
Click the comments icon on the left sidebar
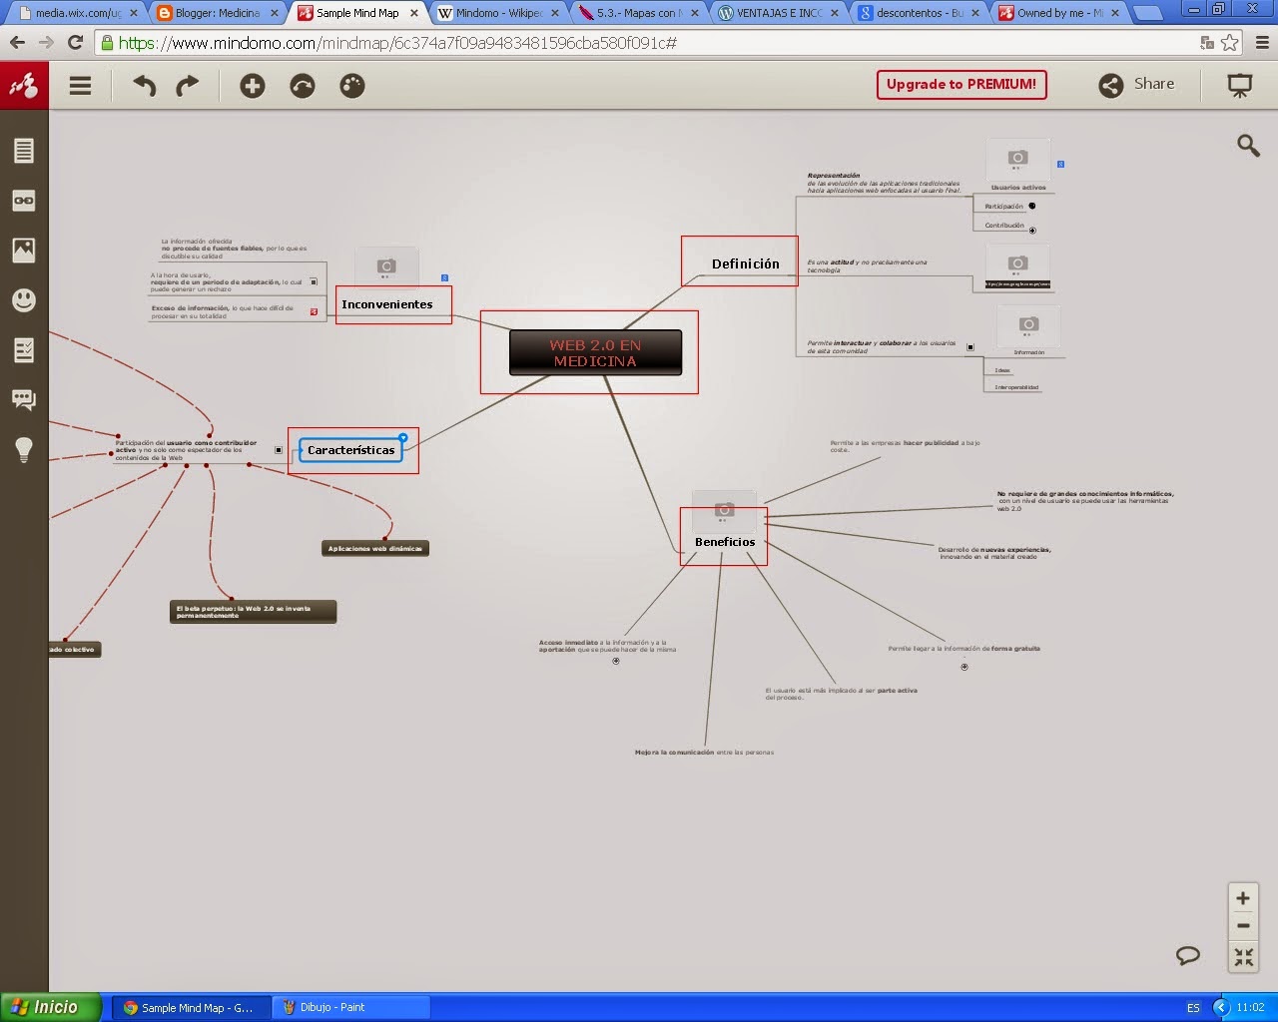coord(24,399)
